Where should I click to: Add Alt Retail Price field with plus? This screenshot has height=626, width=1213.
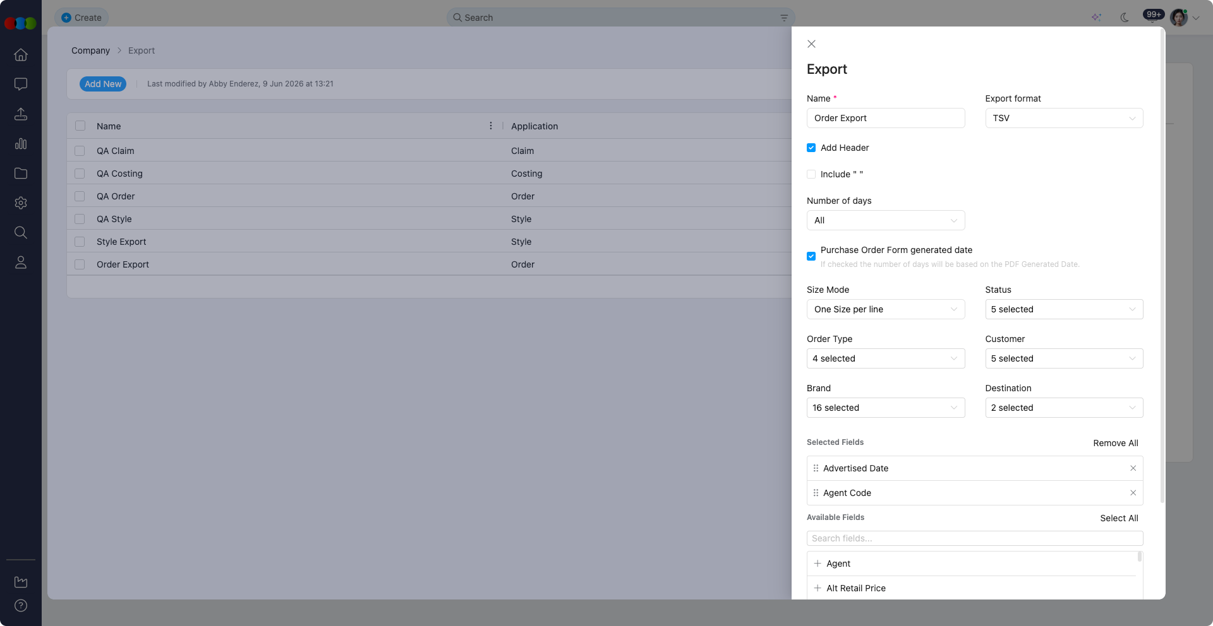818,588
